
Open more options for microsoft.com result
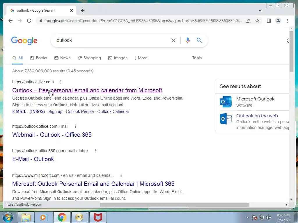(121, 175)
